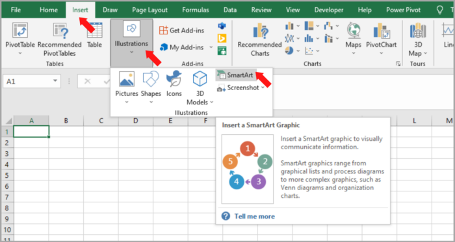This screenshot has height=242, width=455.
Task: Insert a pie or doughnut chart
Action: 289,51
